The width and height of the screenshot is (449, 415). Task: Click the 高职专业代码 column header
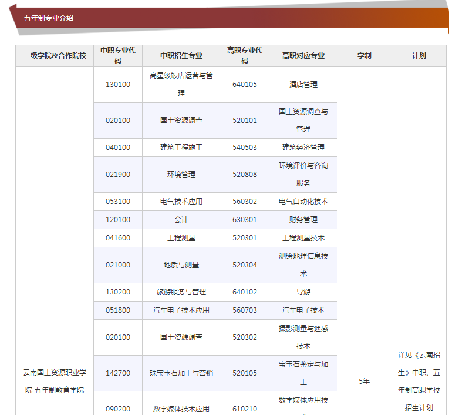pos(245,56)
